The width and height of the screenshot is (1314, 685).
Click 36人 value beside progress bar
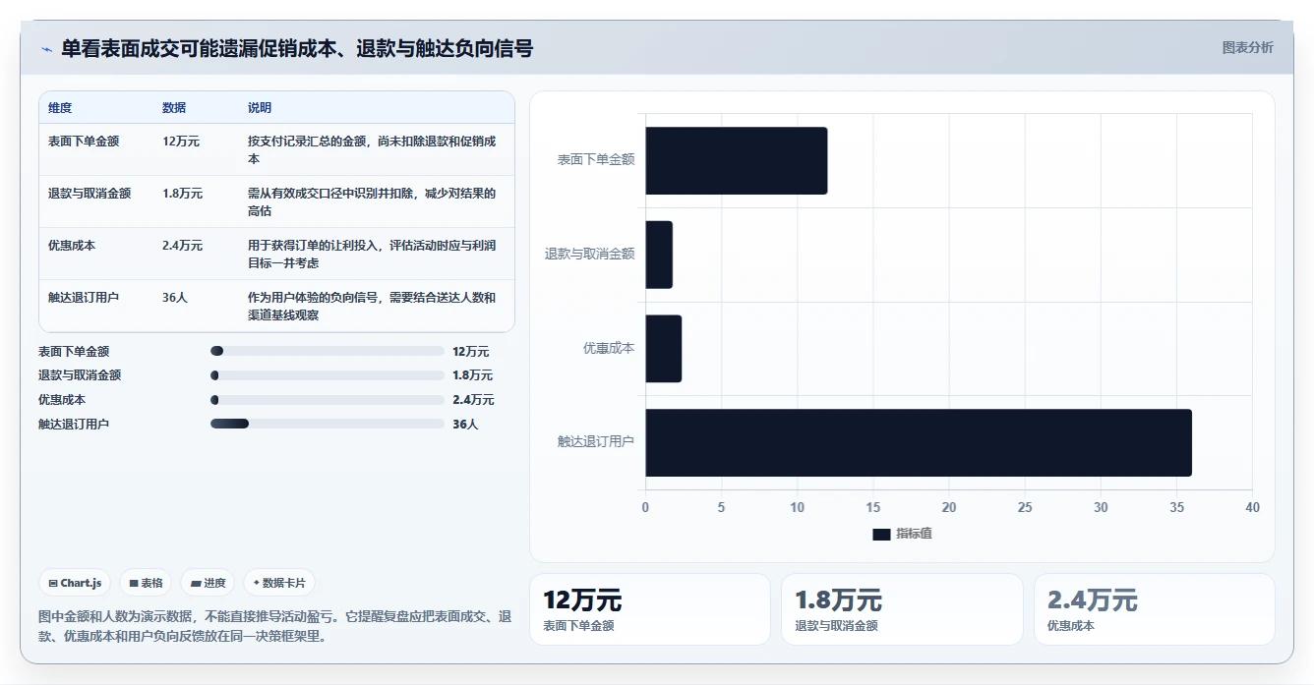tap(465, 425)
